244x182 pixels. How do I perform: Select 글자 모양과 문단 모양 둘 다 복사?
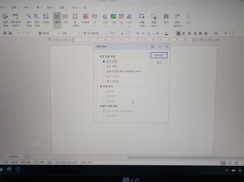coord(122,72)
